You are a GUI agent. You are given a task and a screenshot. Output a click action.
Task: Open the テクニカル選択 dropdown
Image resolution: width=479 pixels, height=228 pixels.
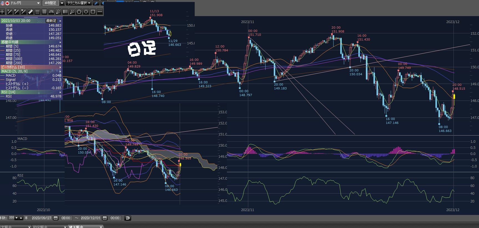(79, 3)
